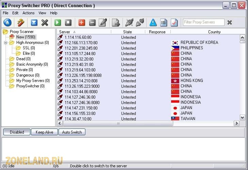Open the Help menu

54,13
